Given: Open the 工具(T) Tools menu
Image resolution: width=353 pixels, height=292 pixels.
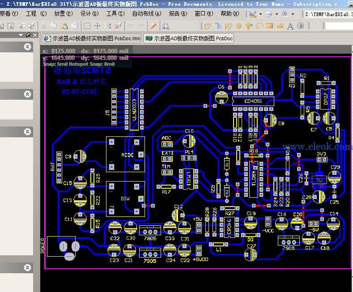Looking at the screenshot, I should (x=115, y=14).
